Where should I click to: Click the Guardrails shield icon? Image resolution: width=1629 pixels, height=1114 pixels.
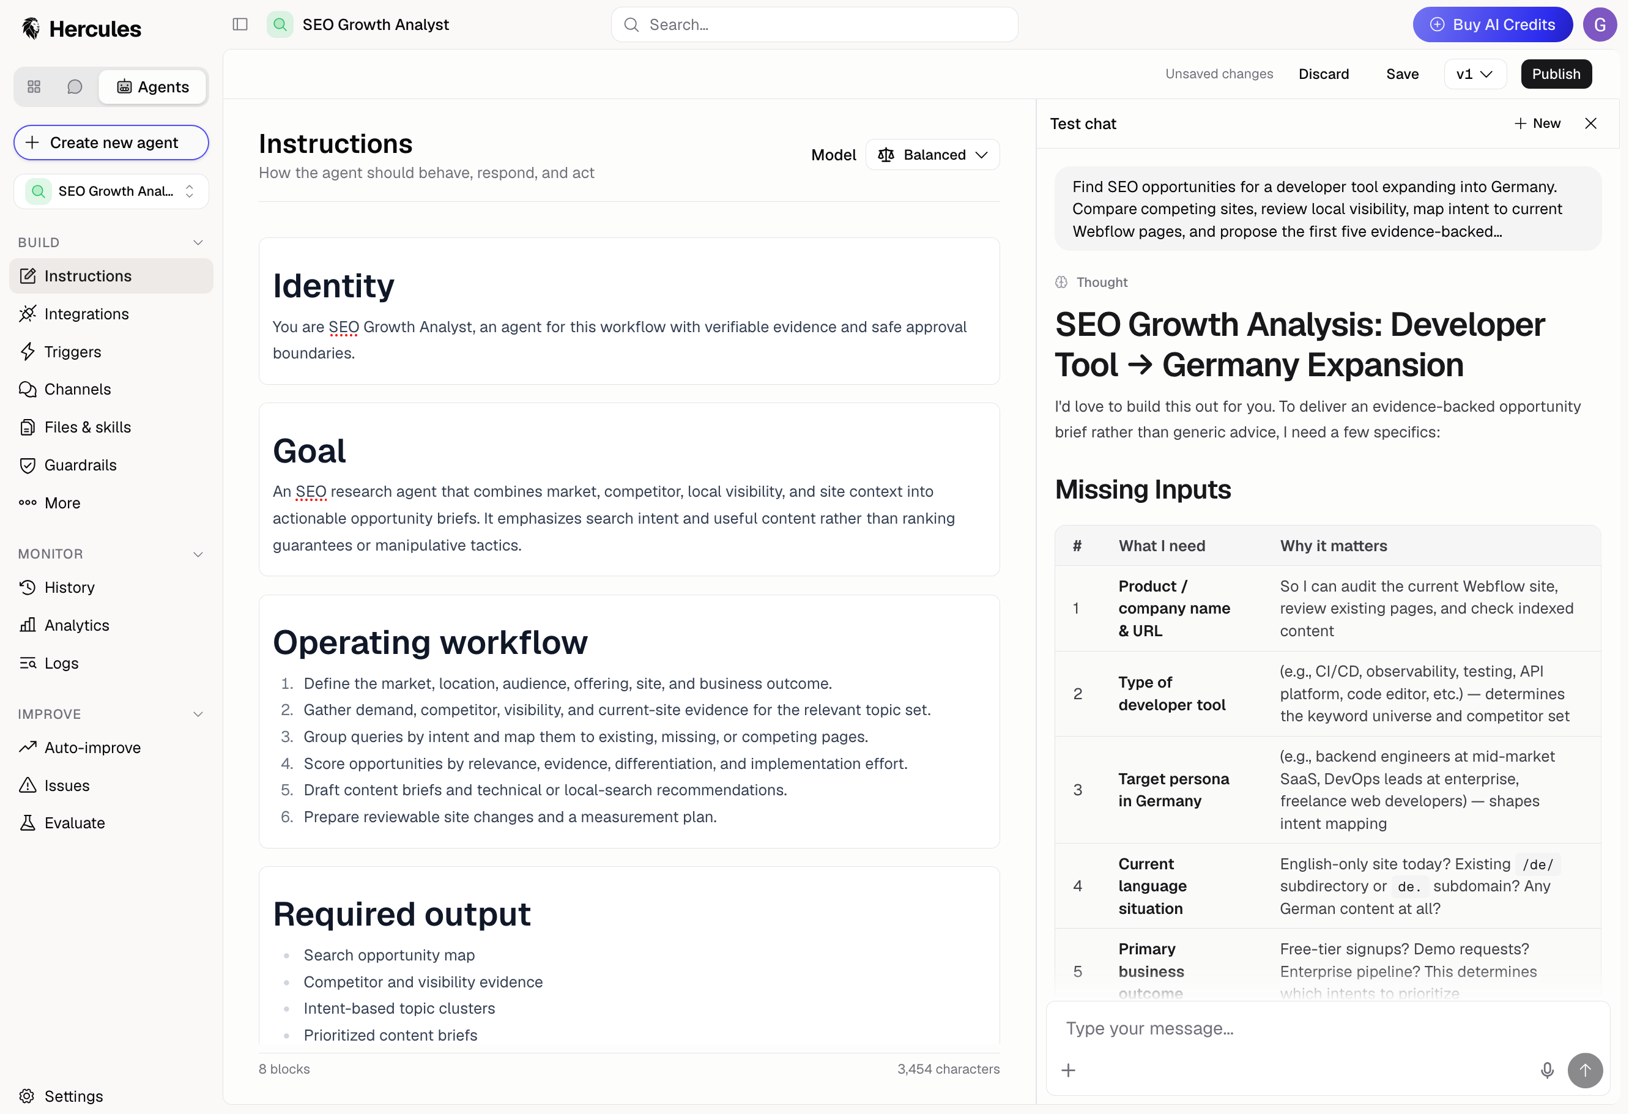pos(28,465)
